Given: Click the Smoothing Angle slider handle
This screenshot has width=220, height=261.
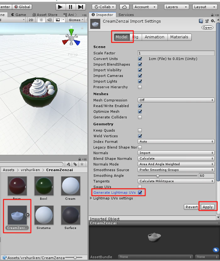Looking at the screenshot, I should 158,176.
